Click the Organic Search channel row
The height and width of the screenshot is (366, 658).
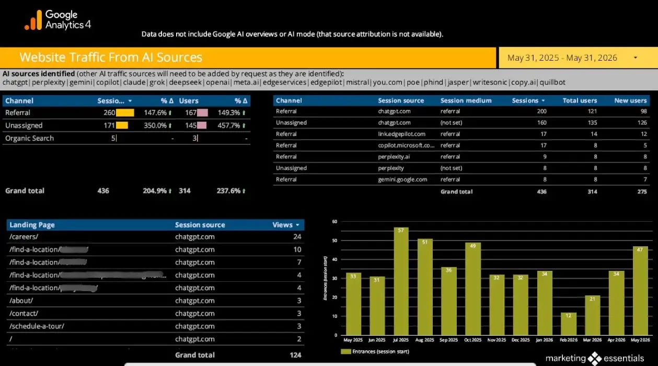pos(126,138)
